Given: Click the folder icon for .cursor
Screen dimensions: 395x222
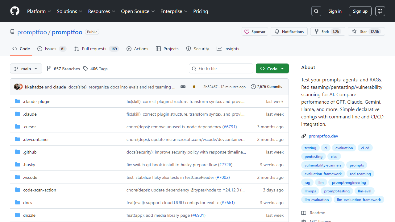Looking at the screenshot, I should tap(18, 127).
